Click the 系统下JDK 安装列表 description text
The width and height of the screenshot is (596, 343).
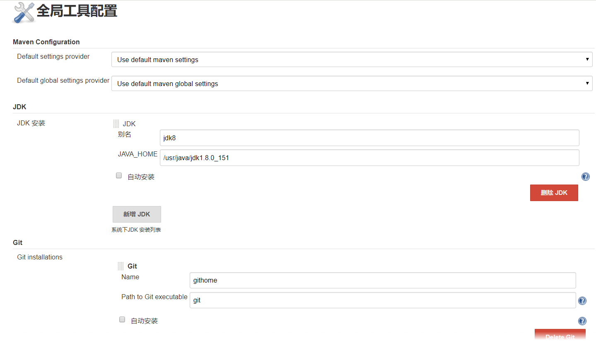[136, 230]
